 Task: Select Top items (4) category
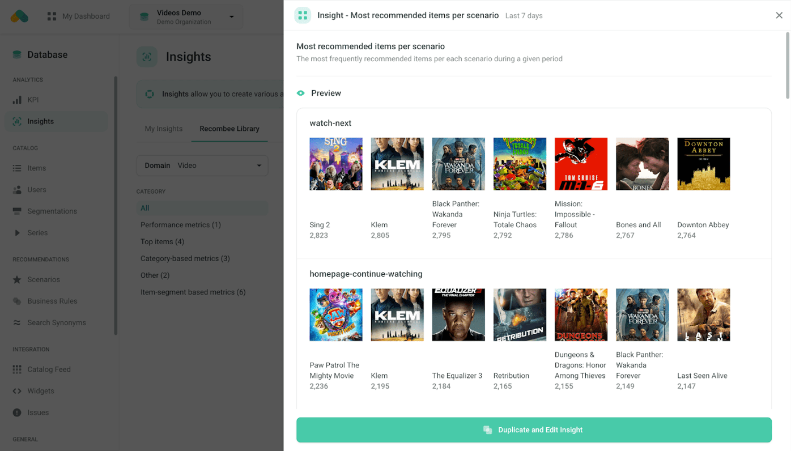tap(162, 241)
